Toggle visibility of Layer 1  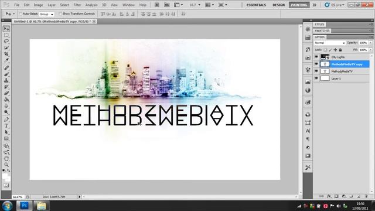(316, 79)
